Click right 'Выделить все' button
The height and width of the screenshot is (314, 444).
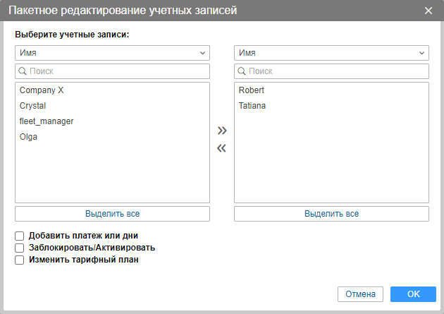(331, 214)
